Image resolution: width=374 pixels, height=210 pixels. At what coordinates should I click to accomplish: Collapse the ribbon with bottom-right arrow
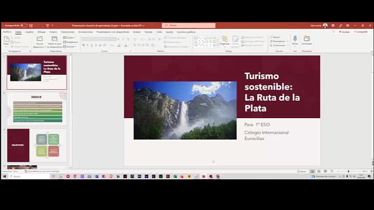pos(371,51)
